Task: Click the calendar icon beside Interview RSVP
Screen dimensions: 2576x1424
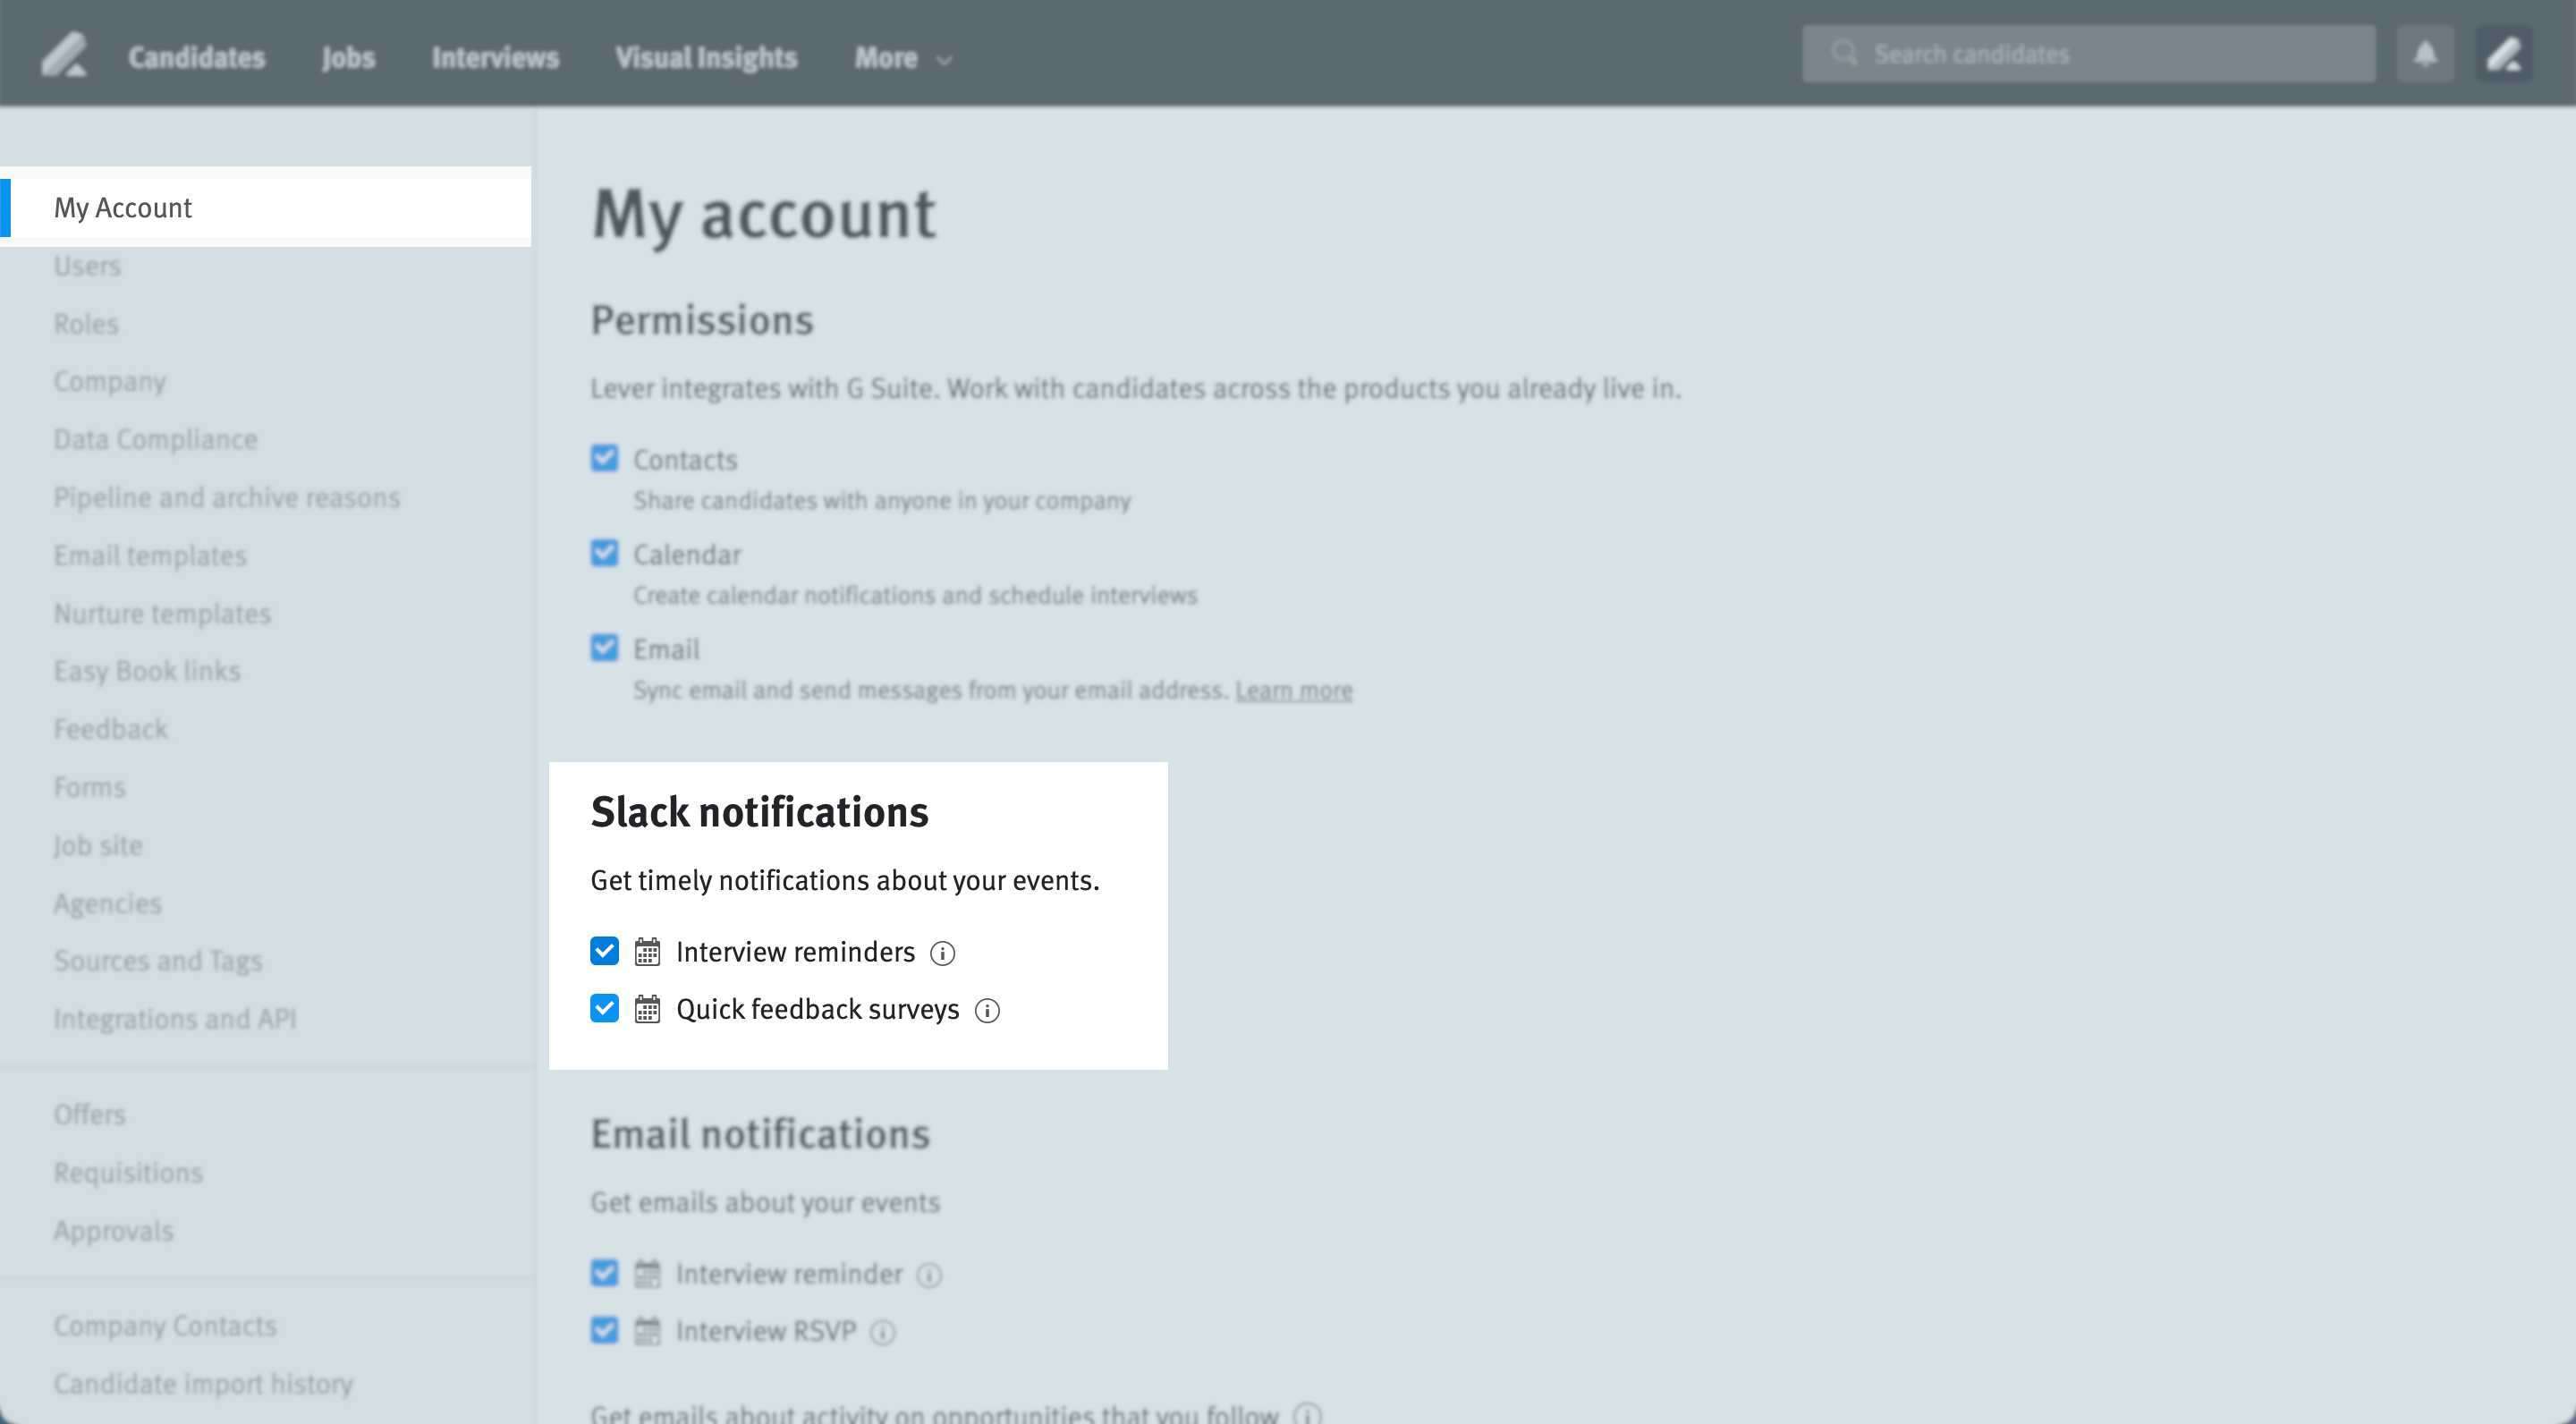Action: pos(649,1330)
